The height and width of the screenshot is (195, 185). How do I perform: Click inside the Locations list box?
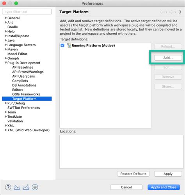point(121,152)
